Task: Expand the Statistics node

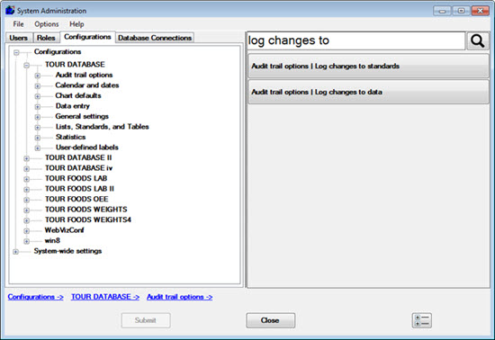Action: [37, 138]
